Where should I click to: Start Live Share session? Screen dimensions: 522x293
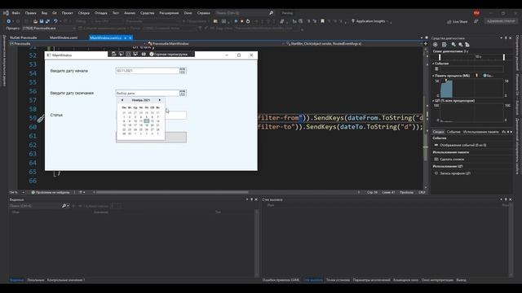(457, 22)
